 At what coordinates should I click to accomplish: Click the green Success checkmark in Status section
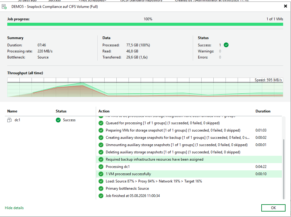[x=226, y=45]
